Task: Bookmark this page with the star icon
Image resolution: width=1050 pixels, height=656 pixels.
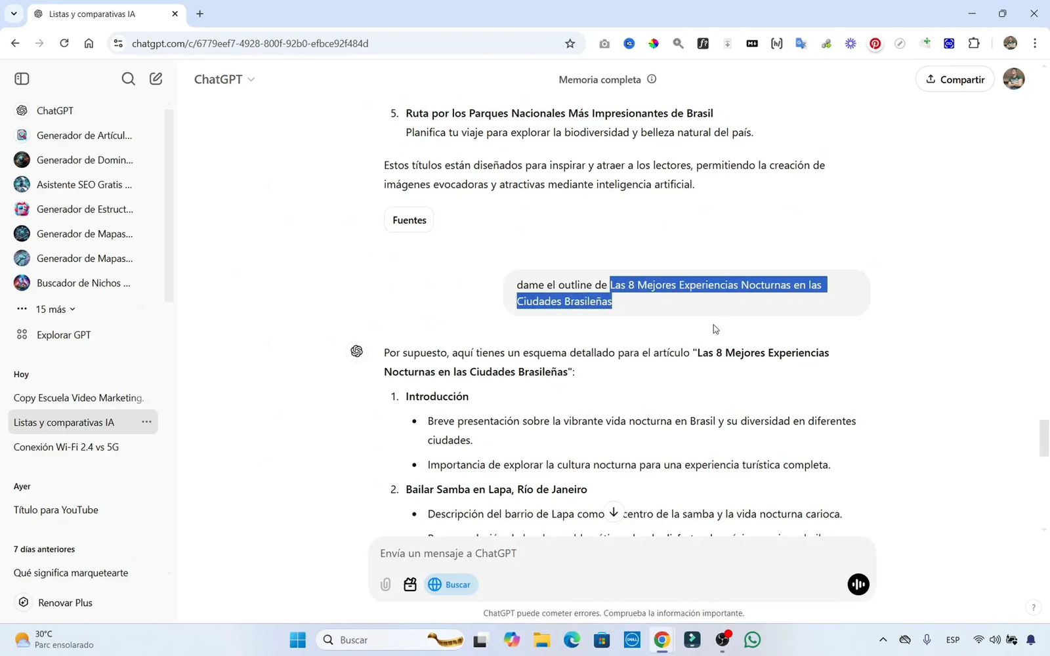Action: (x=570, y=43)
